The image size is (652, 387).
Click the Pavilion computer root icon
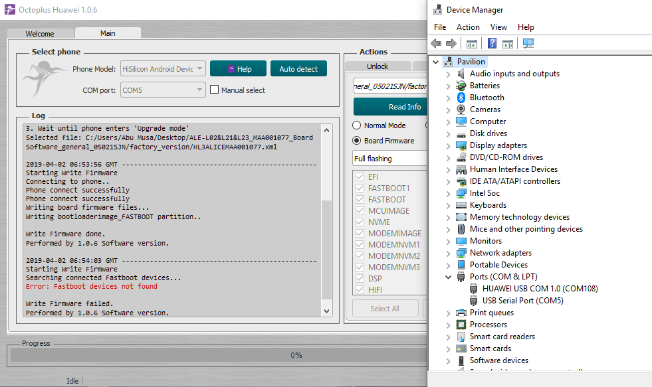tap(448, 62)
